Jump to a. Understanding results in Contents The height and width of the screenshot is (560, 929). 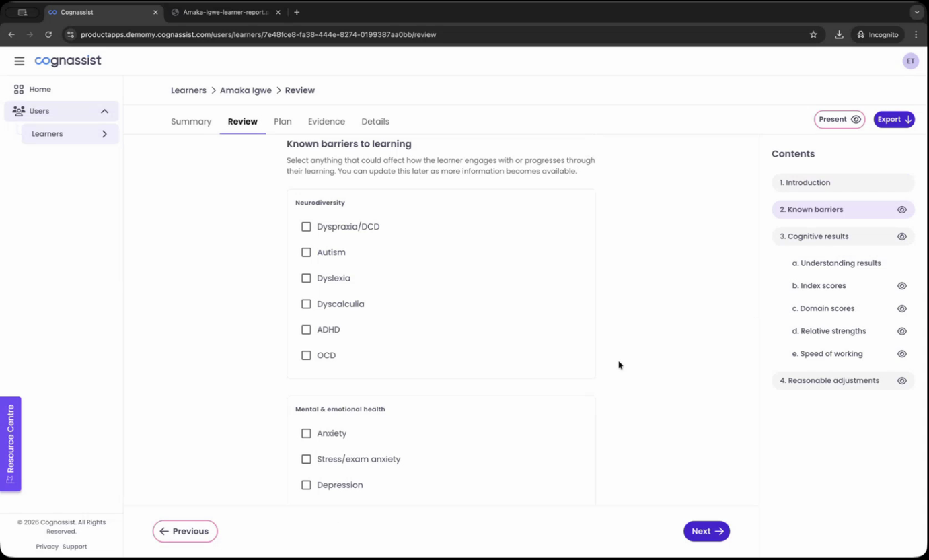836,263
